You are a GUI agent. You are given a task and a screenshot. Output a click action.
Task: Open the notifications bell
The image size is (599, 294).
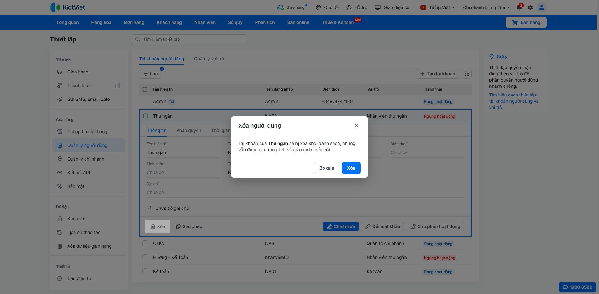tap(519, 7)
